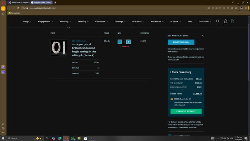Click the address bar snapshot camera icon
This screenshot has height=141, width=250.
(x=216, y=8)
